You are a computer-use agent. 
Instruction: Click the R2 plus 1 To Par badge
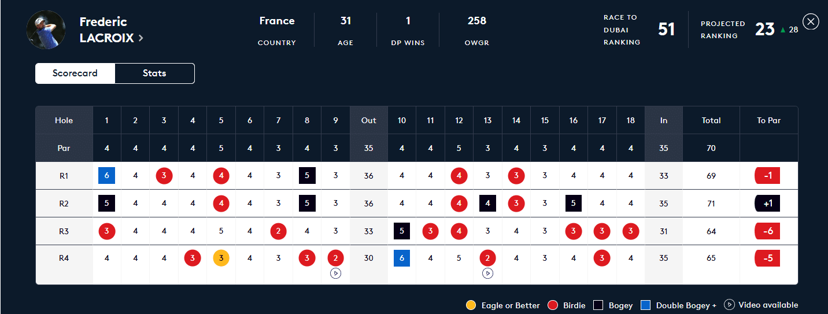pos(767,204)
